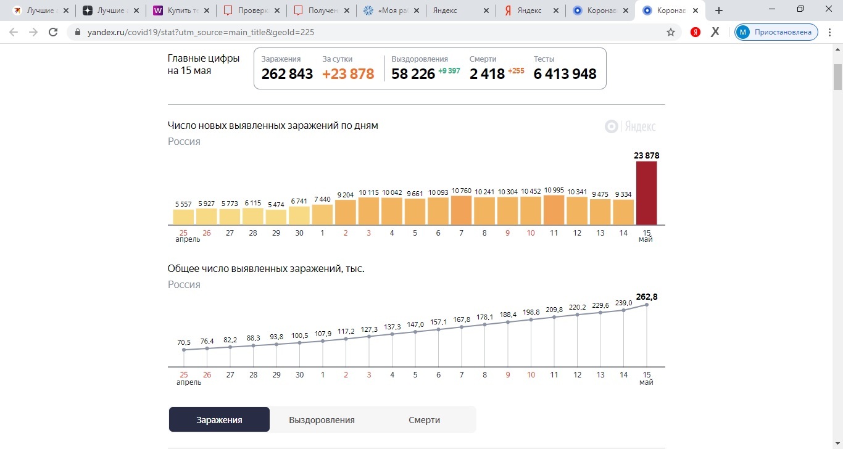Open the red Yandex extension icon
Screen dimensions: 843x449
pos(696,32)
